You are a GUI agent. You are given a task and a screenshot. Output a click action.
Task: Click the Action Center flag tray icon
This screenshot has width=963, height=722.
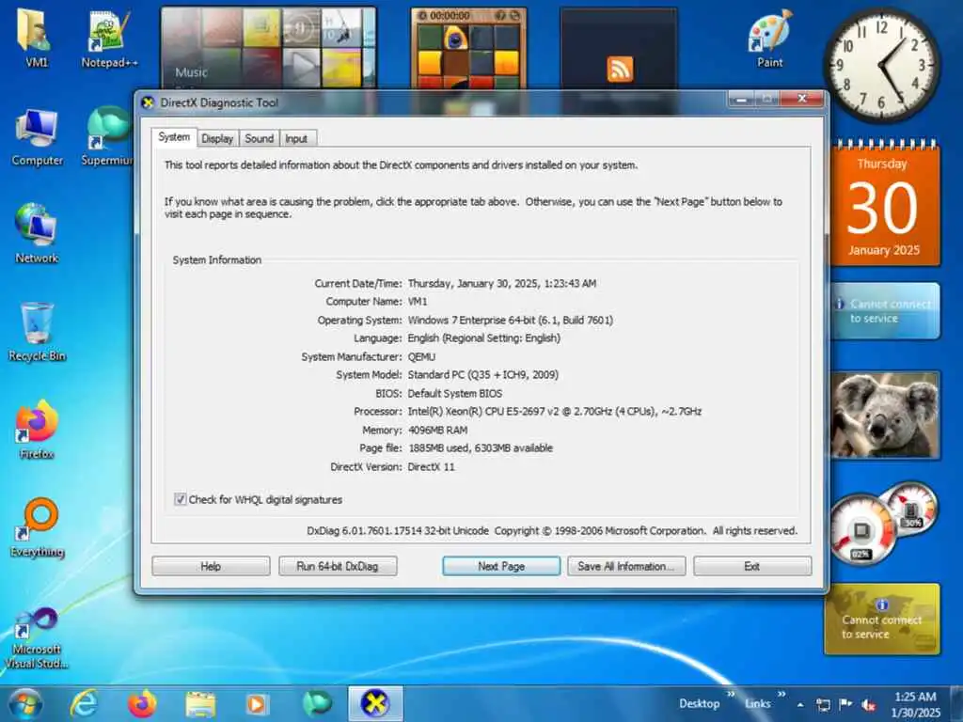coord(845,704)
